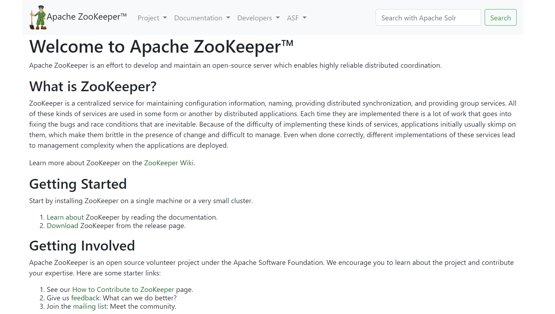Image resolution: width=555 pixels, height=314 pixels.
Task: Open the ZooKeeper Wiki link
Action: pos(169,163)
